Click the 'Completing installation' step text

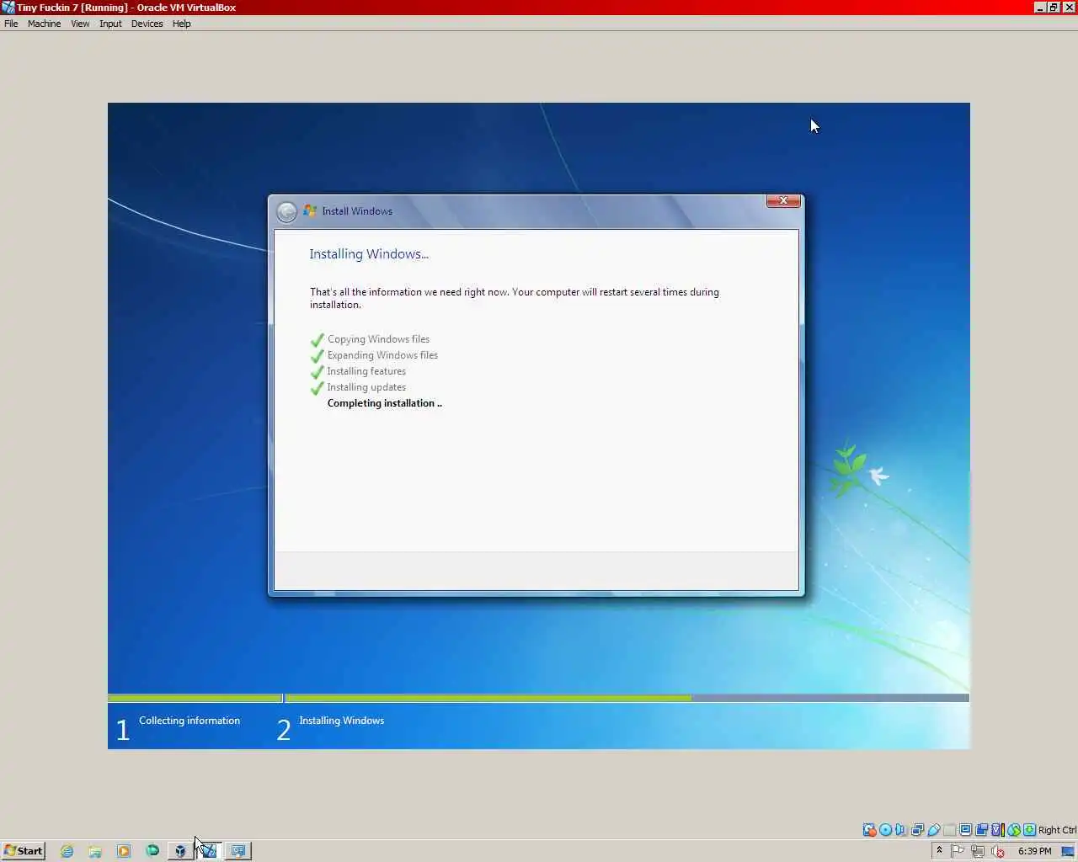tap(384, 403)
